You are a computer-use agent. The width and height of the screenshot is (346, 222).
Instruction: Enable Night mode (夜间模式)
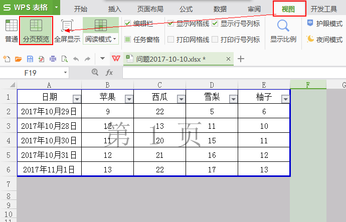pos(324,39)
